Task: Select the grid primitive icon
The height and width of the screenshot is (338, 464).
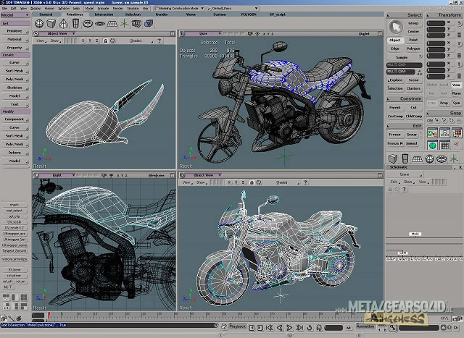Action: [x=112, y=22]
